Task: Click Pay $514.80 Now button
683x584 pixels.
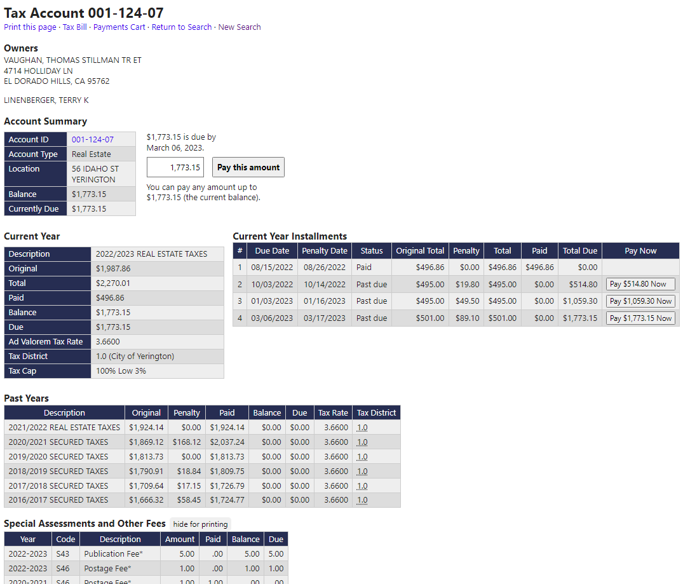Action: [640, 285]
